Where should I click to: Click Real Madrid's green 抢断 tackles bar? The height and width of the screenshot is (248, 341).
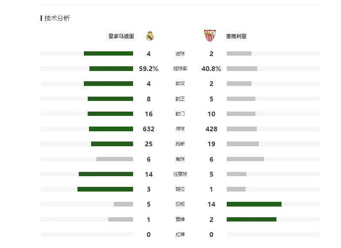[112, 144]
